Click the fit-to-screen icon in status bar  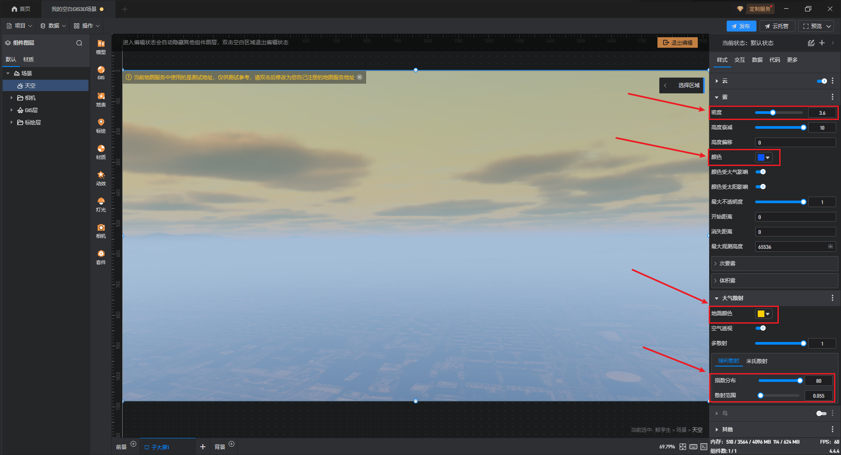pos(683,447)
